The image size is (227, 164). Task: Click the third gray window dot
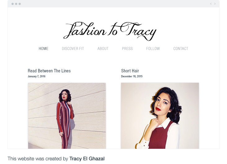20,4
